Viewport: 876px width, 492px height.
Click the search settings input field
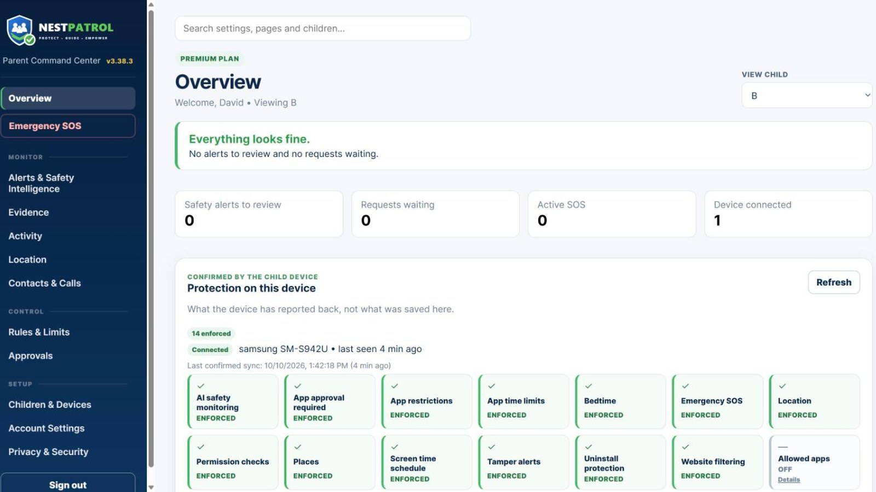pos(322,28)
